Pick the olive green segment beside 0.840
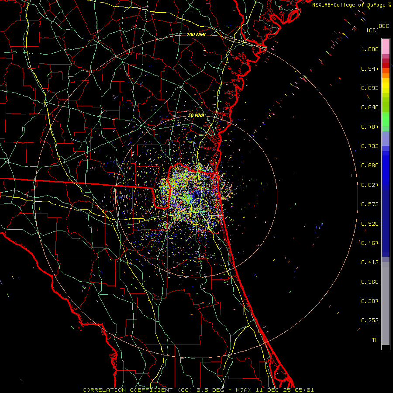The width and height of the screenshot is (393, 393). pos(386,105)
